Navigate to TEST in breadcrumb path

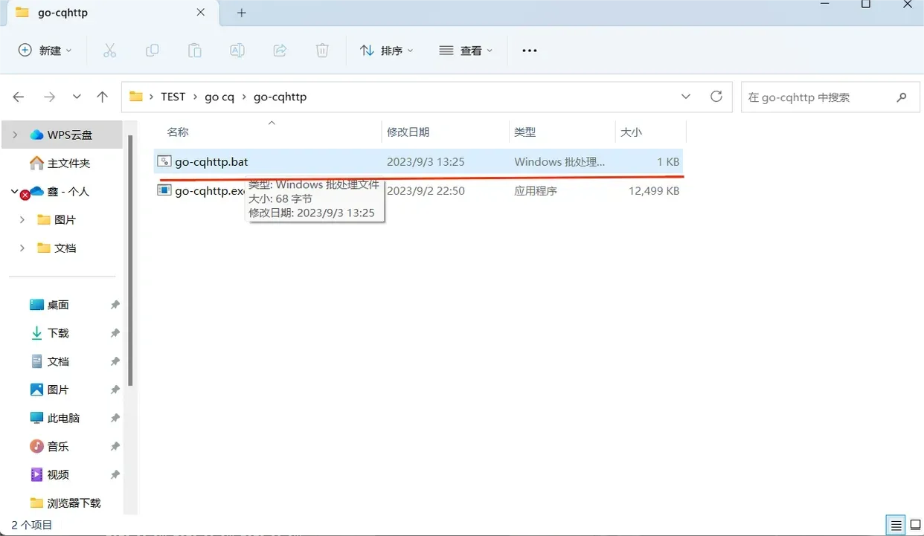coord(173,97)
